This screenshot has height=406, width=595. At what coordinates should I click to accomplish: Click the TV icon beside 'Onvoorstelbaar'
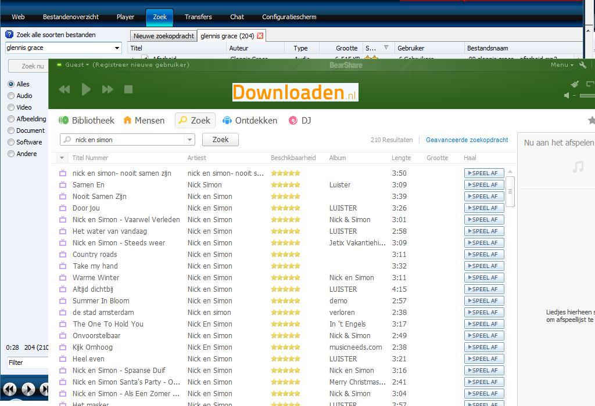[63, 336]
